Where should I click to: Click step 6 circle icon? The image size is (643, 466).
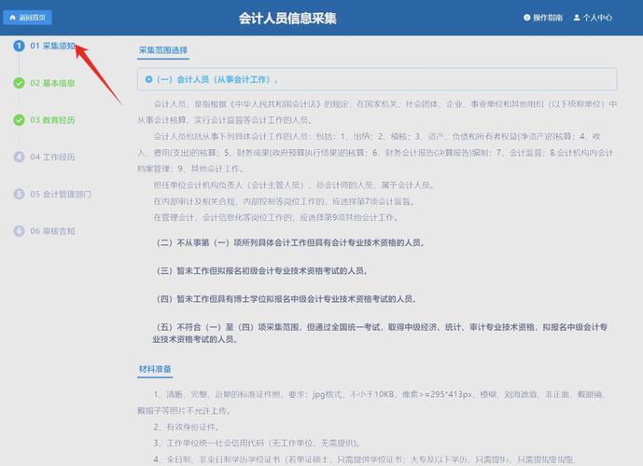[x=19, y=231]
